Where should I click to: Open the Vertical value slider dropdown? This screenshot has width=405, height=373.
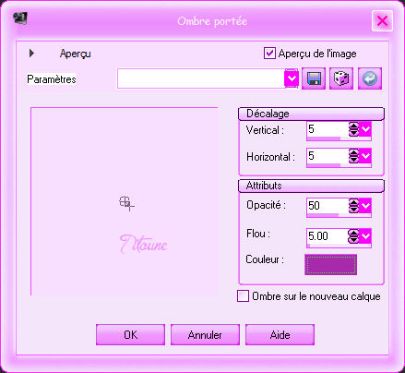pos(365,129)
